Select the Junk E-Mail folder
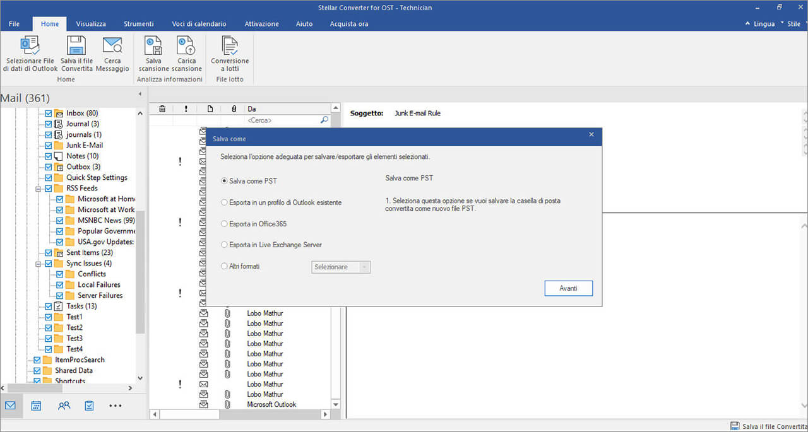 (85, 145)
